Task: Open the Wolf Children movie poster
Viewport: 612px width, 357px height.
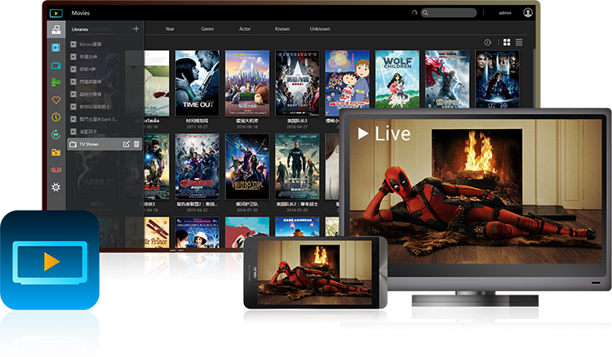Action: [397, 80]
